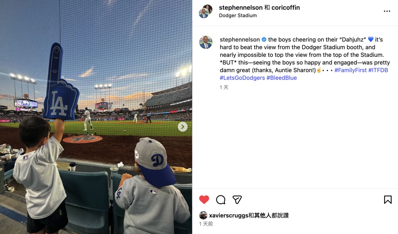Screen dimensions: 398x234
Task: Share post with paper plane icon
Action: tap(237, 200)
